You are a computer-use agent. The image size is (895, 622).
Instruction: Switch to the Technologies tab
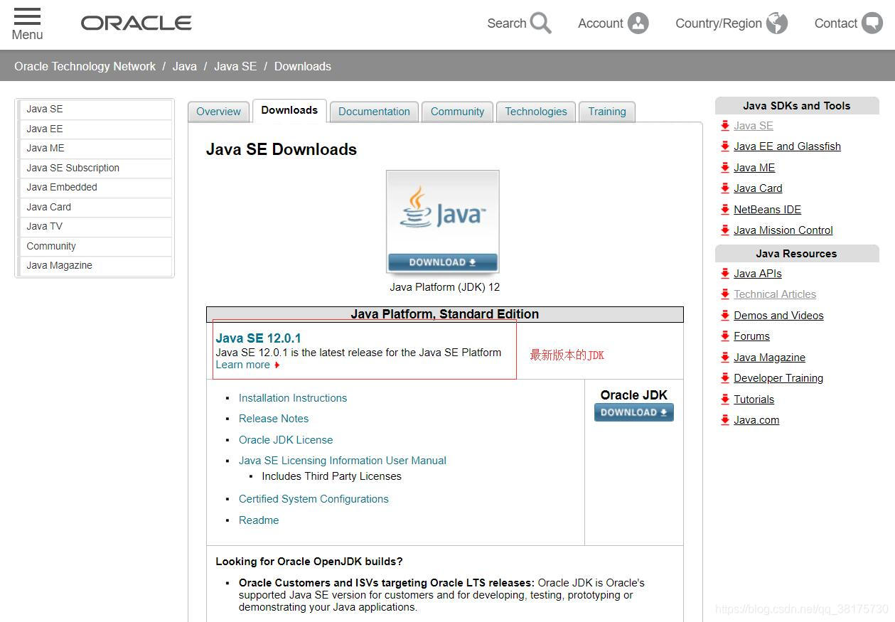536,112
